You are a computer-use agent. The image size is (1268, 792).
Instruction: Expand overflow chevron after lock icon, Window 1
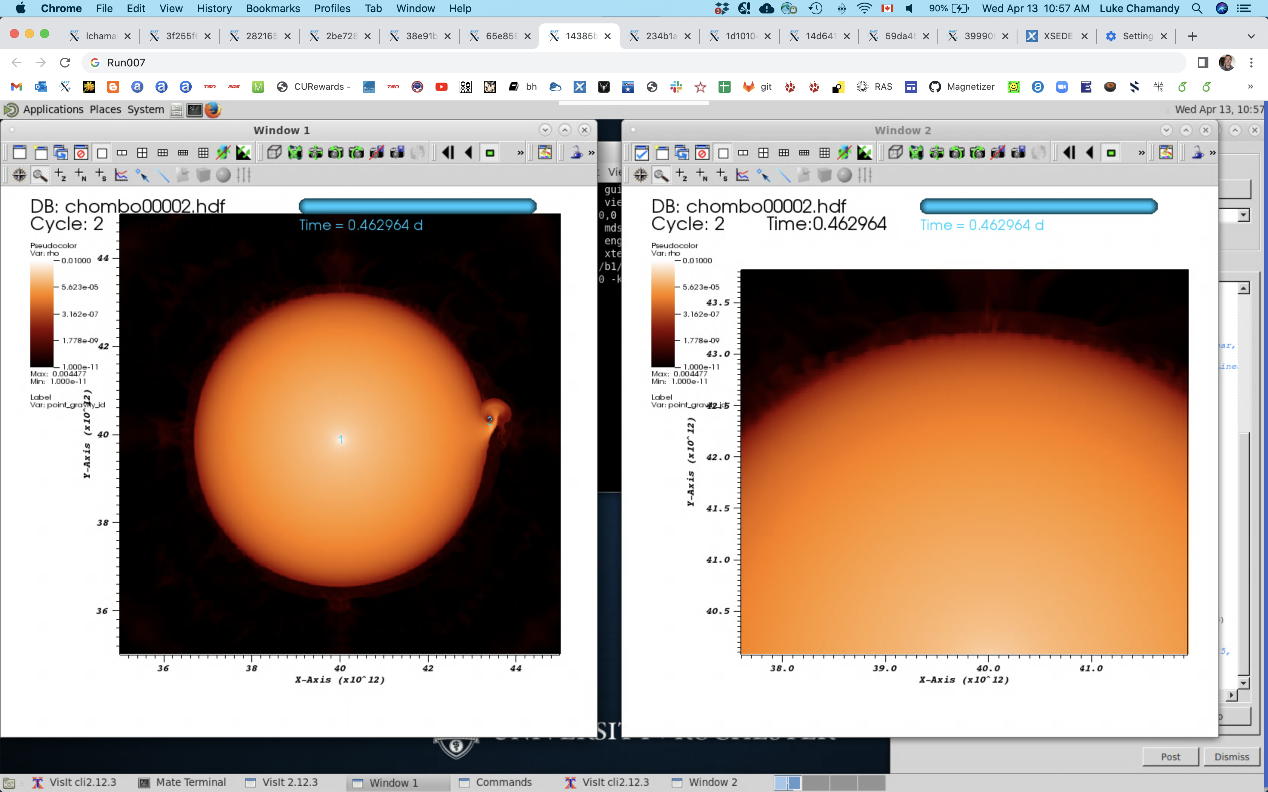coord(592,153)
